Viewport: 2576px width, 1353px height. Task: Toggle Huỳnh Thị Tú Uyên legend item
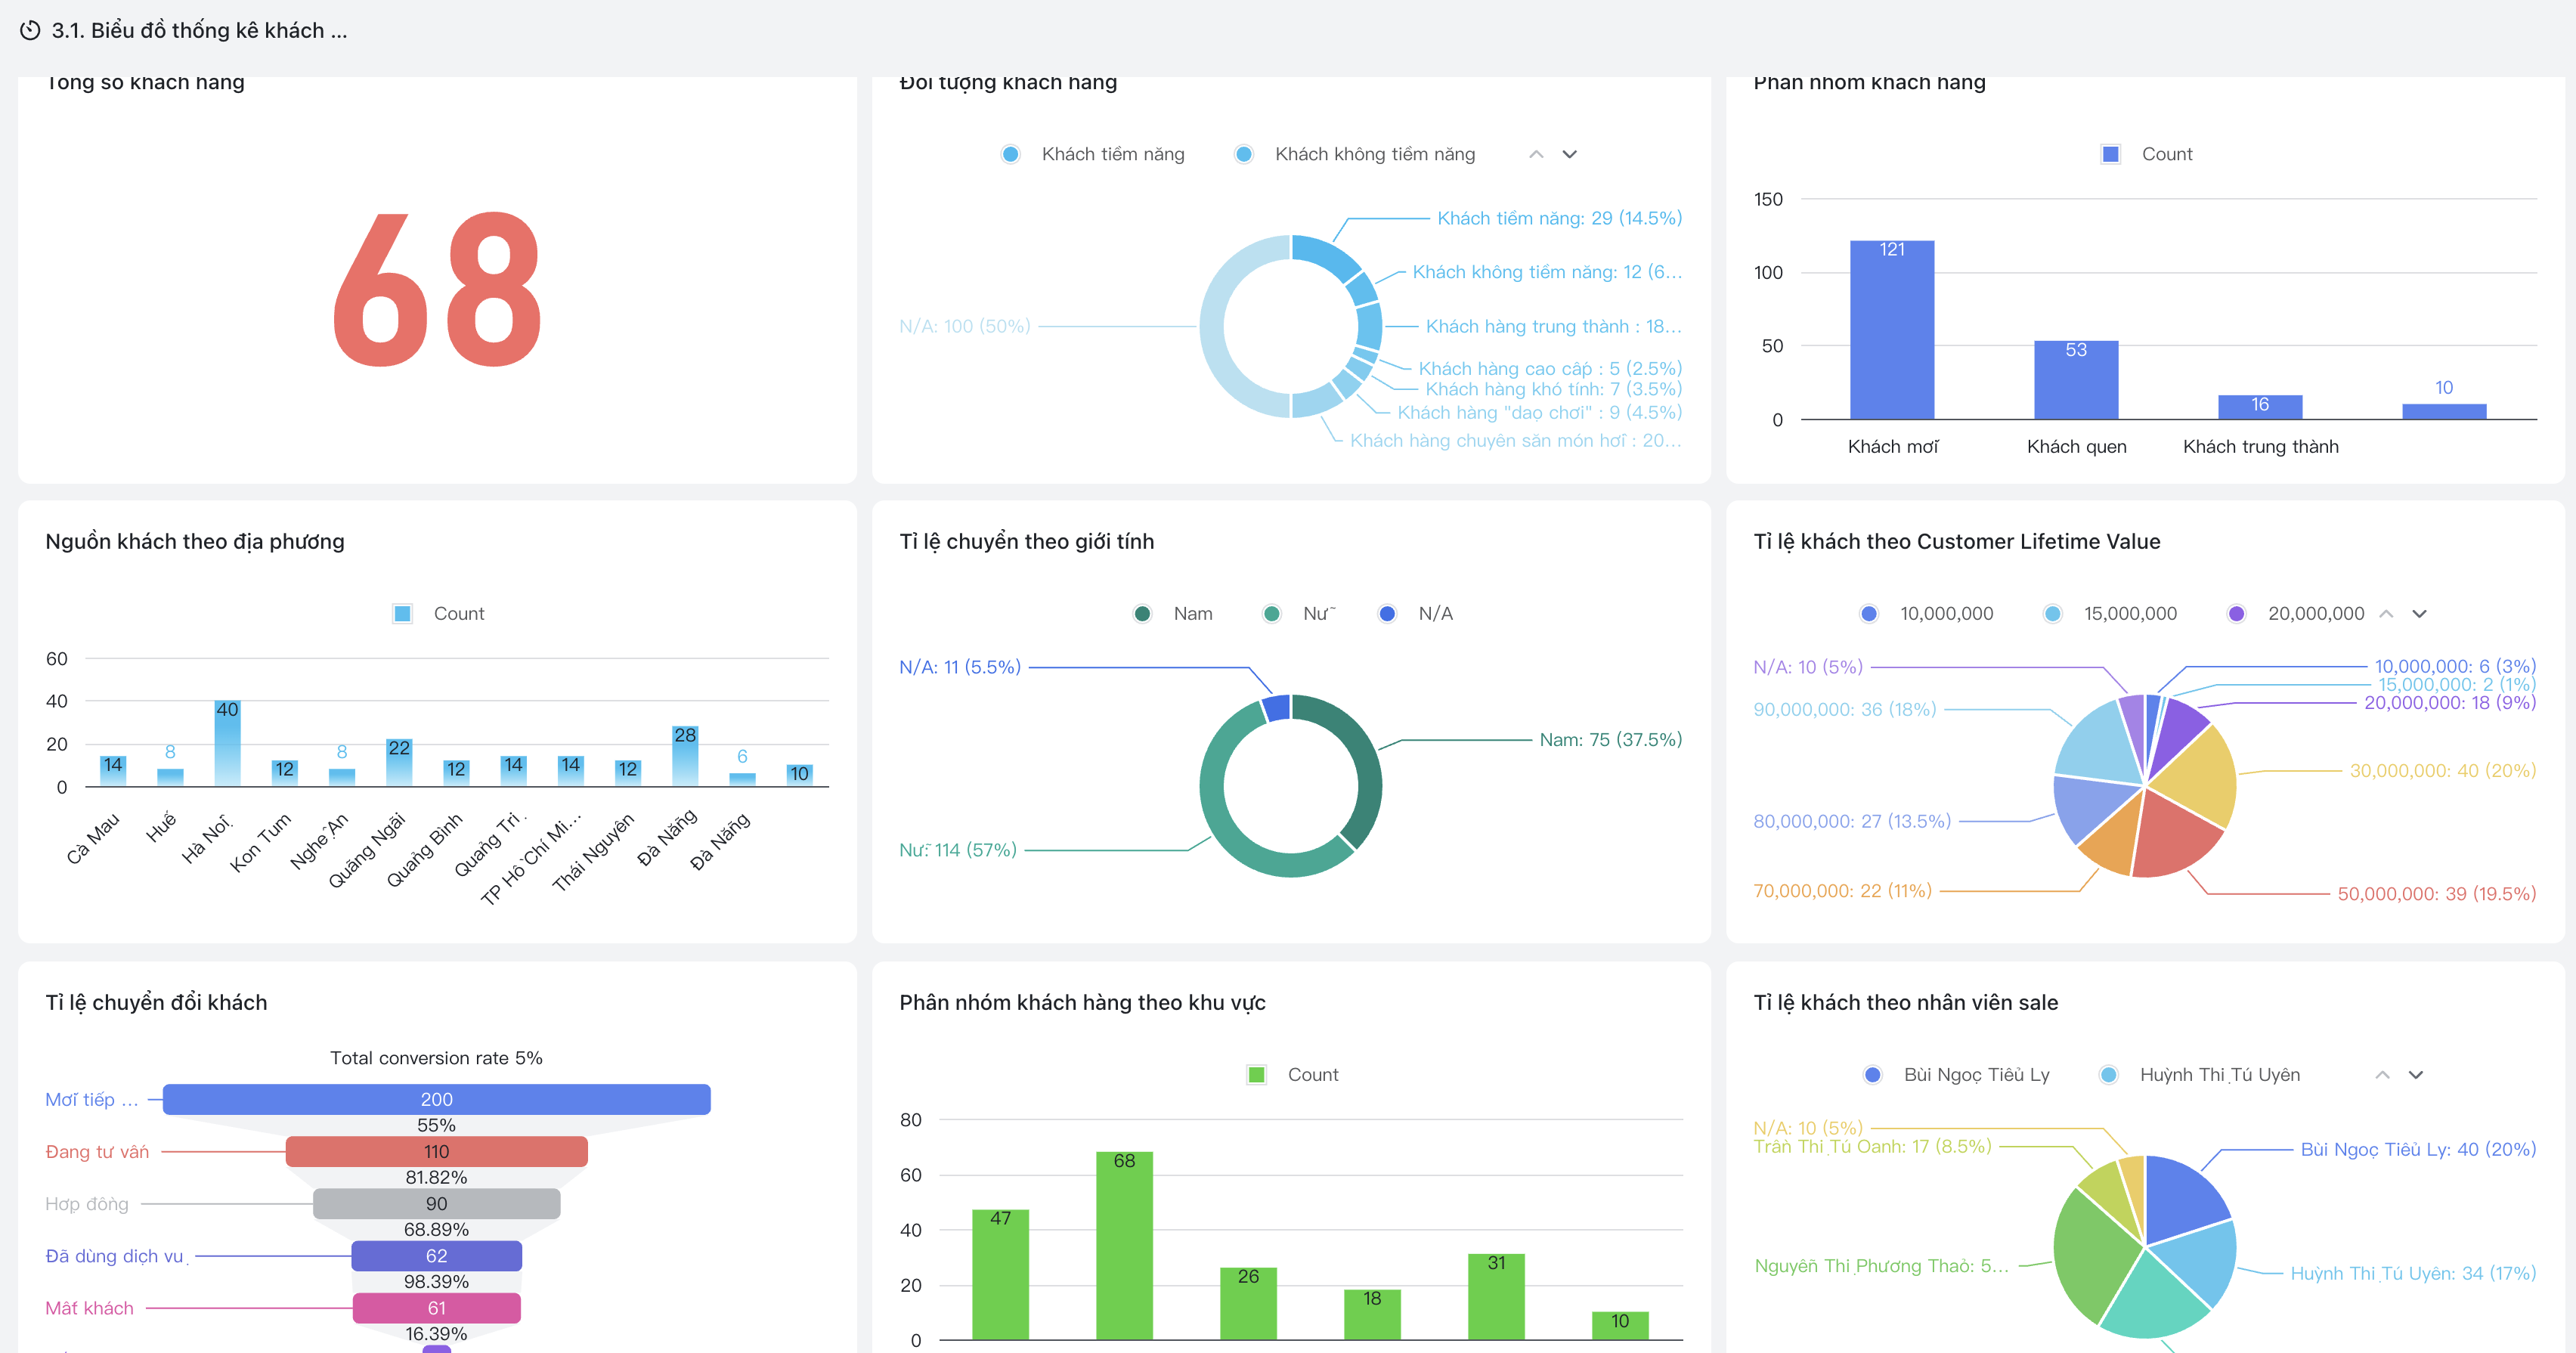click(x=2200, y=1074)
